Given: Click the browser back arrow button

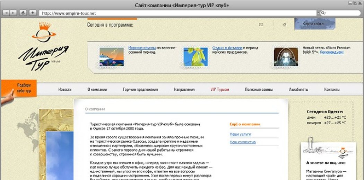Looking at the screenshot, I should click(x=7, y=13).
